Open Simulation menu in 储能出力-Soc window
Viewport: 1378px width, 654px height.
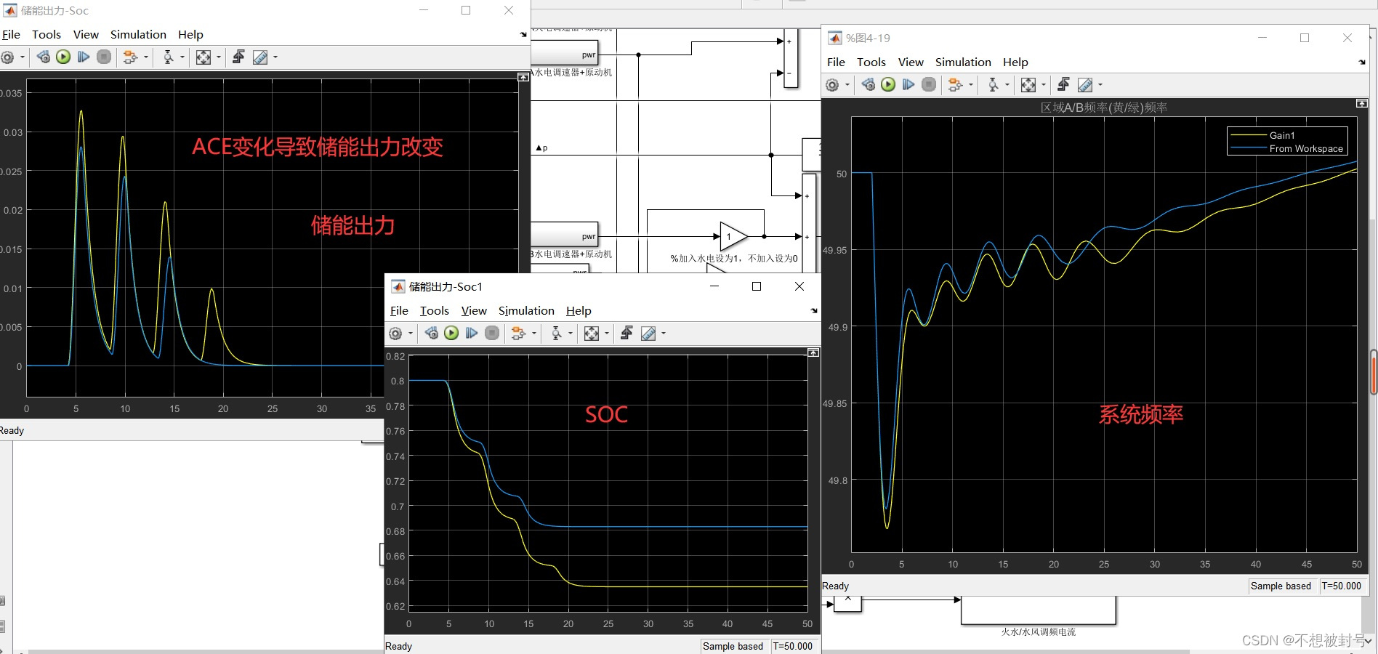138,34
